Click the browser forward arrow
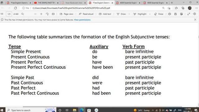Screen dimensions: 199x112 pyautogui.click(x=9, y=8)
